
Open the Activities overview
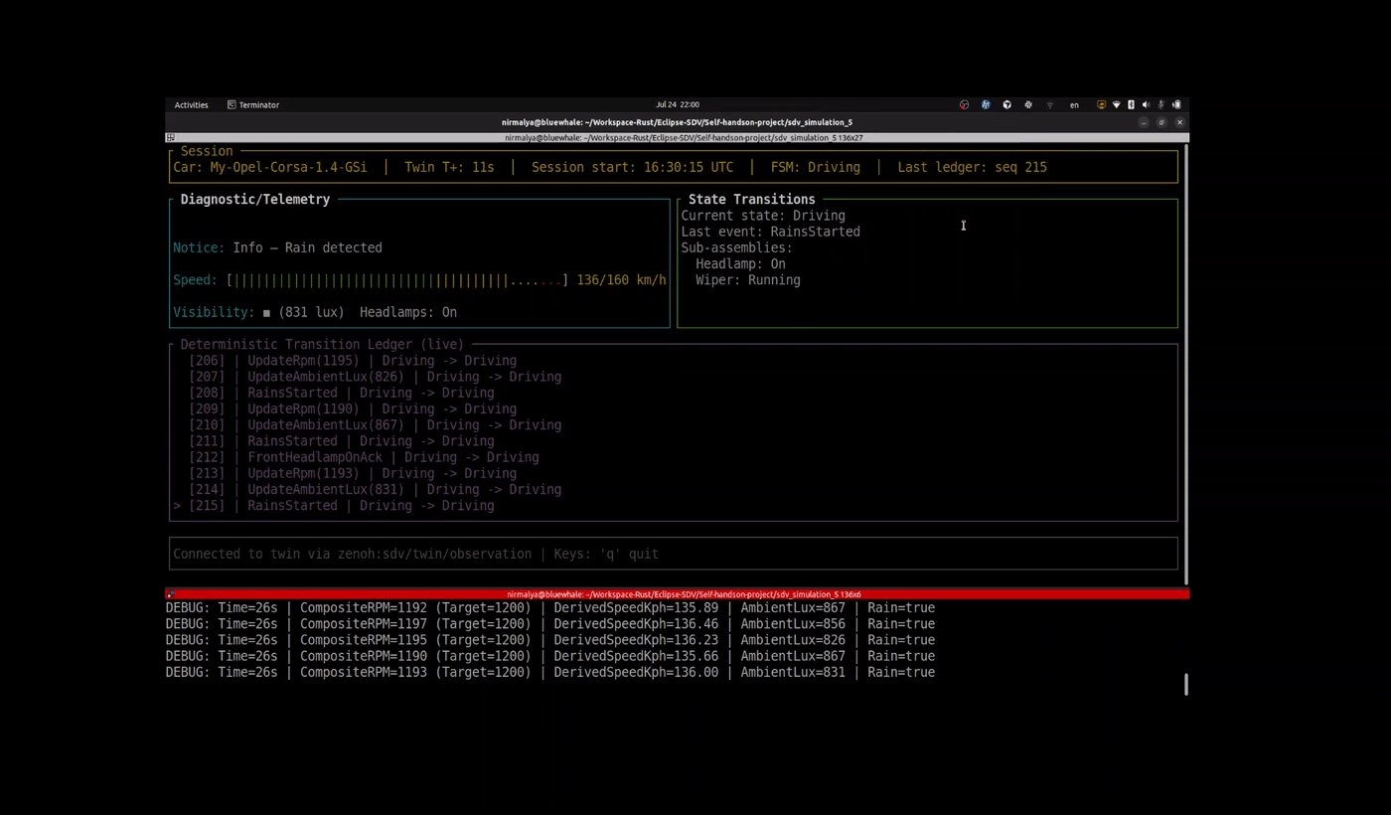(x=191, y=104)
